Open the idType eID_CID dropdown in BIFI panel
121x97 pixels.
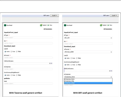[88, 38]
